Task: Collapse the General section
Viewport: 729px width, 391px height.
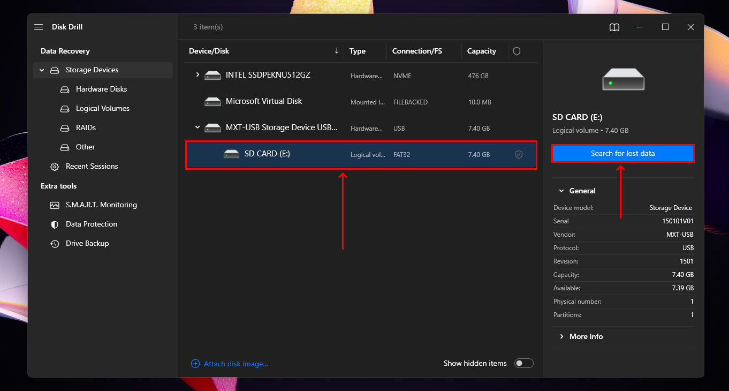Action: pyautogui.click(x=561, y=191)
